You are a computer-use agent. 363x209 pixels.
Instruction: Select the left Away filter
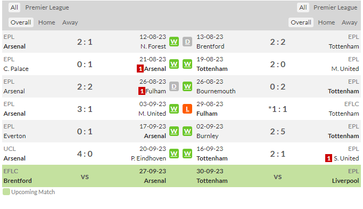point(70,22)
